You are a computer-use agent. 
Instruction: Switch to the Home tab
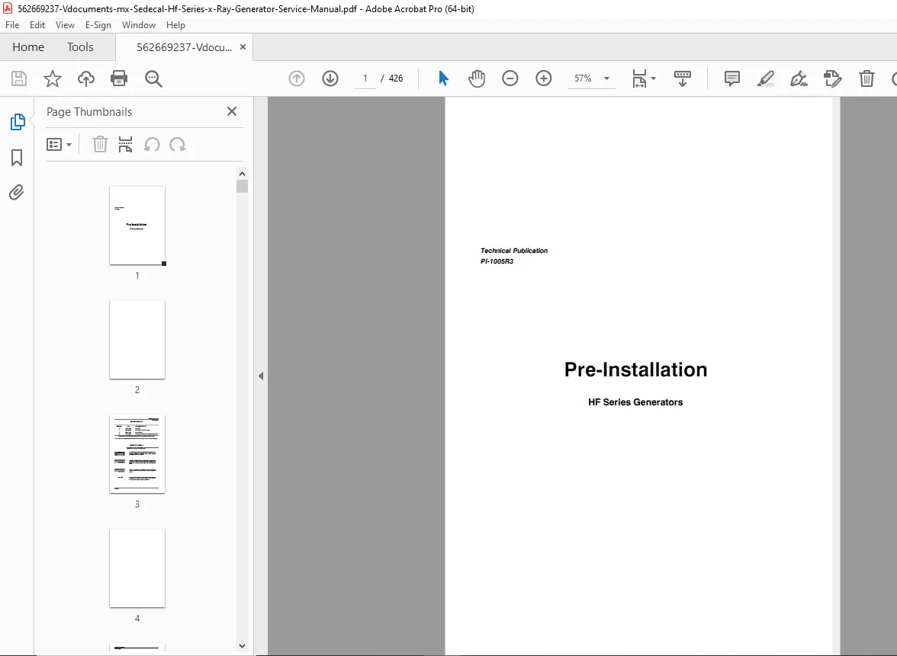pyautogui.click(x=28, y=47)
